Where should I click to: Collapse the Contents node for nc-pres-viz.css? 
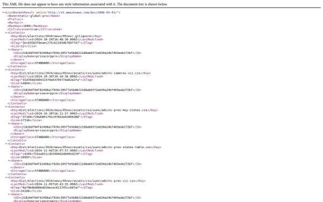tap(6, 177)
